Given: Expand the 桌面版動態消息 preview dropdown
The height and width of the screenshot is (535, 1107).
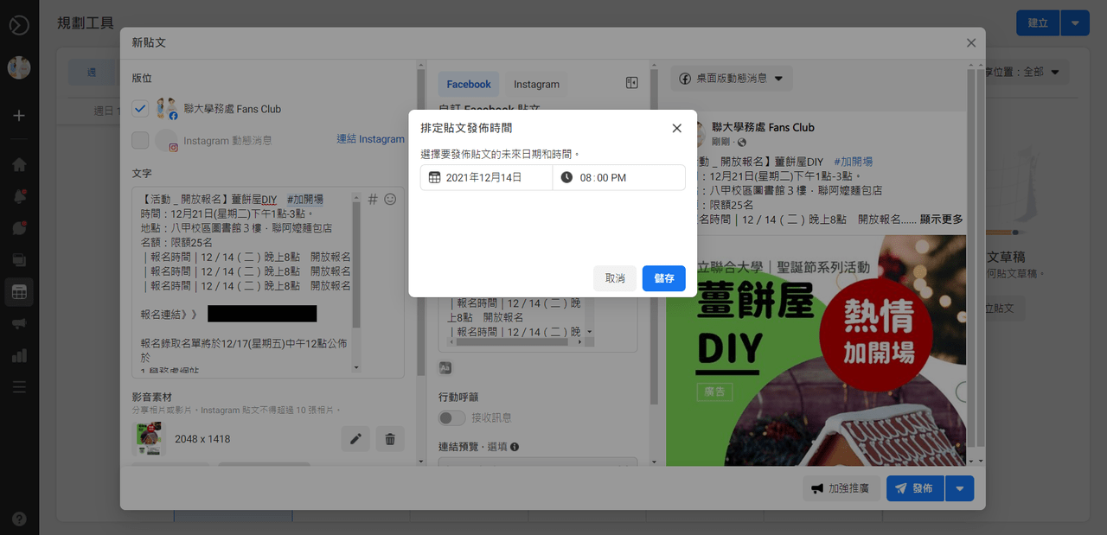Looking at the screenshot, I should click(731, 78).
